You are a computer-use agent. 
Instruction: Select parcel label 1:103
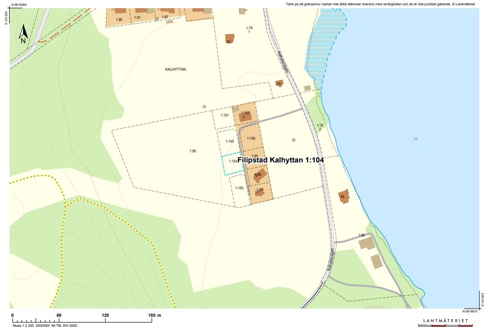[x=229, y=142]
